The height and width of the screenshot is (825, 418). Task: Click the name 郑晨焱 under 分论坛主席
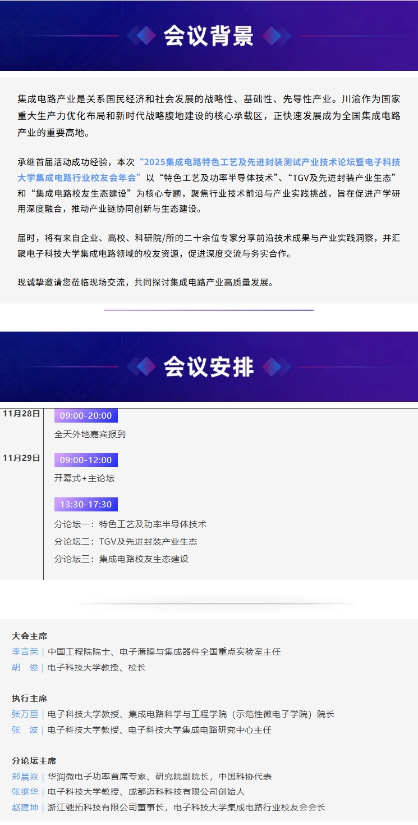click(x=25, y=777)
